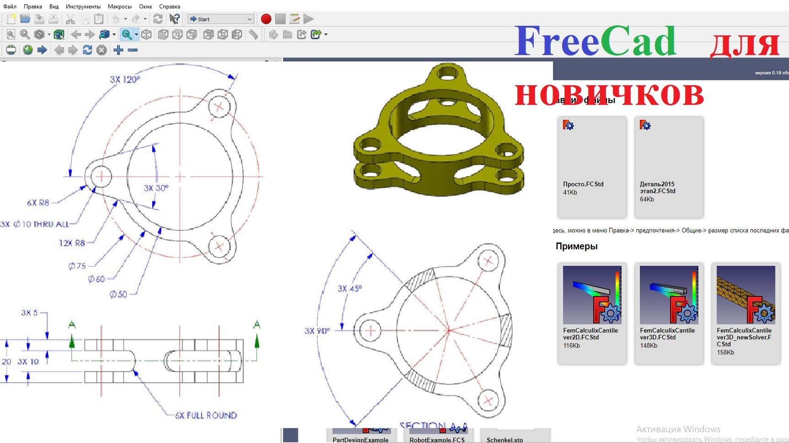
Task: Click the Redo arrow icon
Action: (135, 19)
